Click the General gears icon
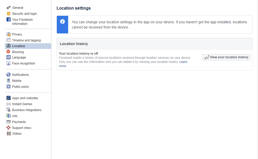Image resolution: width=258 pixels, height=159 pixels. pyautogui.click(x=9, y=8)
